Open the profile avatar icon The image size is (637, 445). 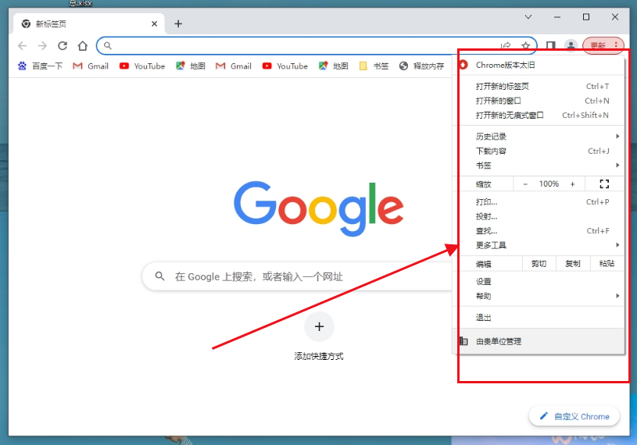[571, 45]
